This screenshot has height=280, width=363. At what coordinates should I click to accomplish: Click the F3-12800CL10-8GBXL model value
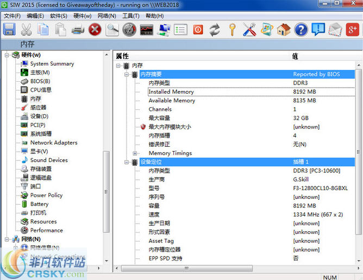pyautogui.click(x=321, y=188)
